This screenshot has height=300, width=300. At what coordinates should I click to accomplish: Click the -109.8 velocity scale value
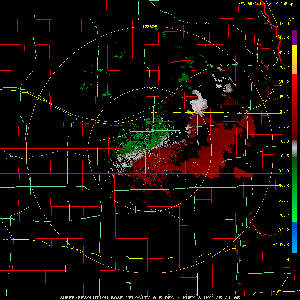pos(281,245)
